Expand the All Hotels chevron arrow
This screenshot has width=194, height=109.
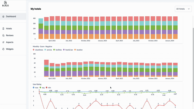click(x=189, y=9)
